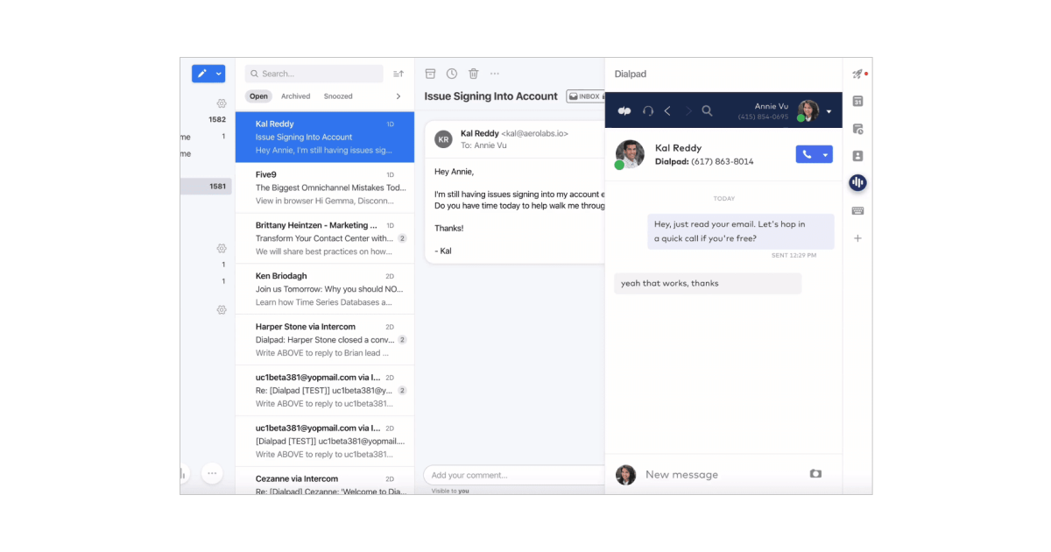Open the Five9 email conversation
Screen dimensions: 1051x552
(x=324, y=188)
